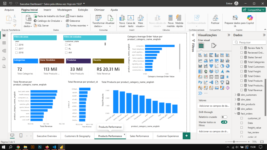Switch to Table view in left sidebar
267x150 pixels.
click(4, 43)
